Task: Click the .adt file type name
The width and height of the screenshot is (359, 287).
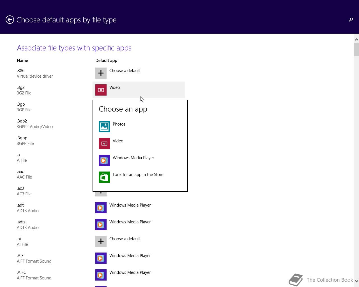Action: [20, 205]
